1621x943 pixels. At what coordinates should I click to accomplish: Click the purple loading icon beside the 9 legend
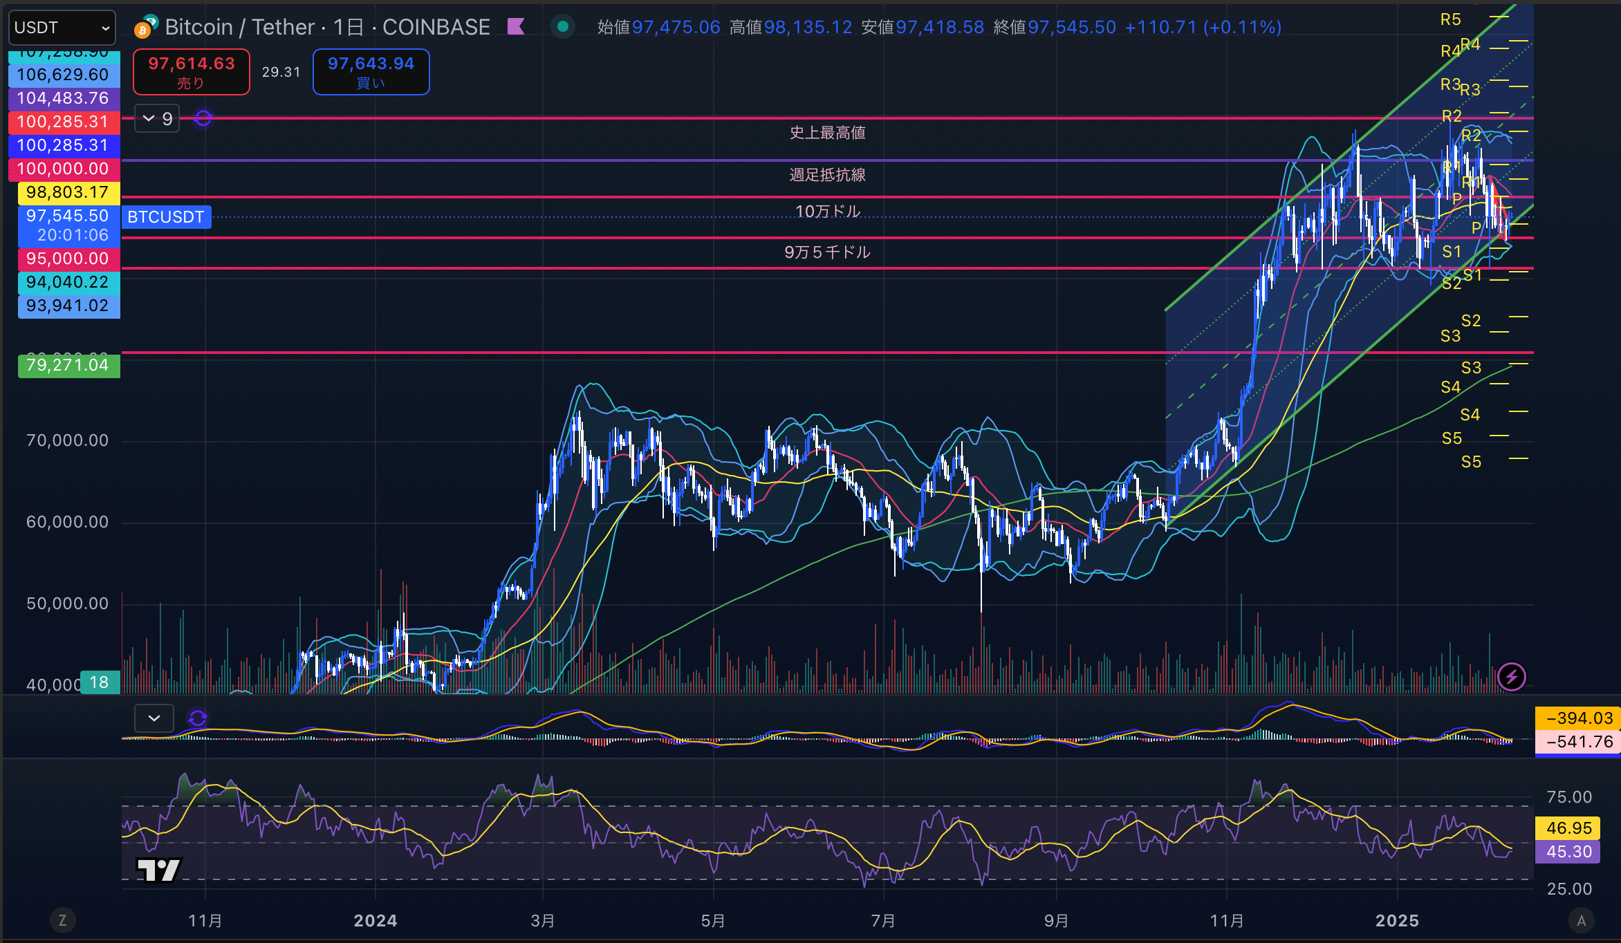(x=203, y=119)
